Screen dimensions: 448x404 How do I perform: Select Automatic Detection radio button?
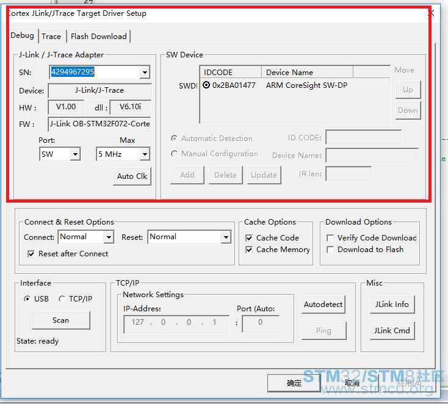pyautogui.click(x=174, y=139)
